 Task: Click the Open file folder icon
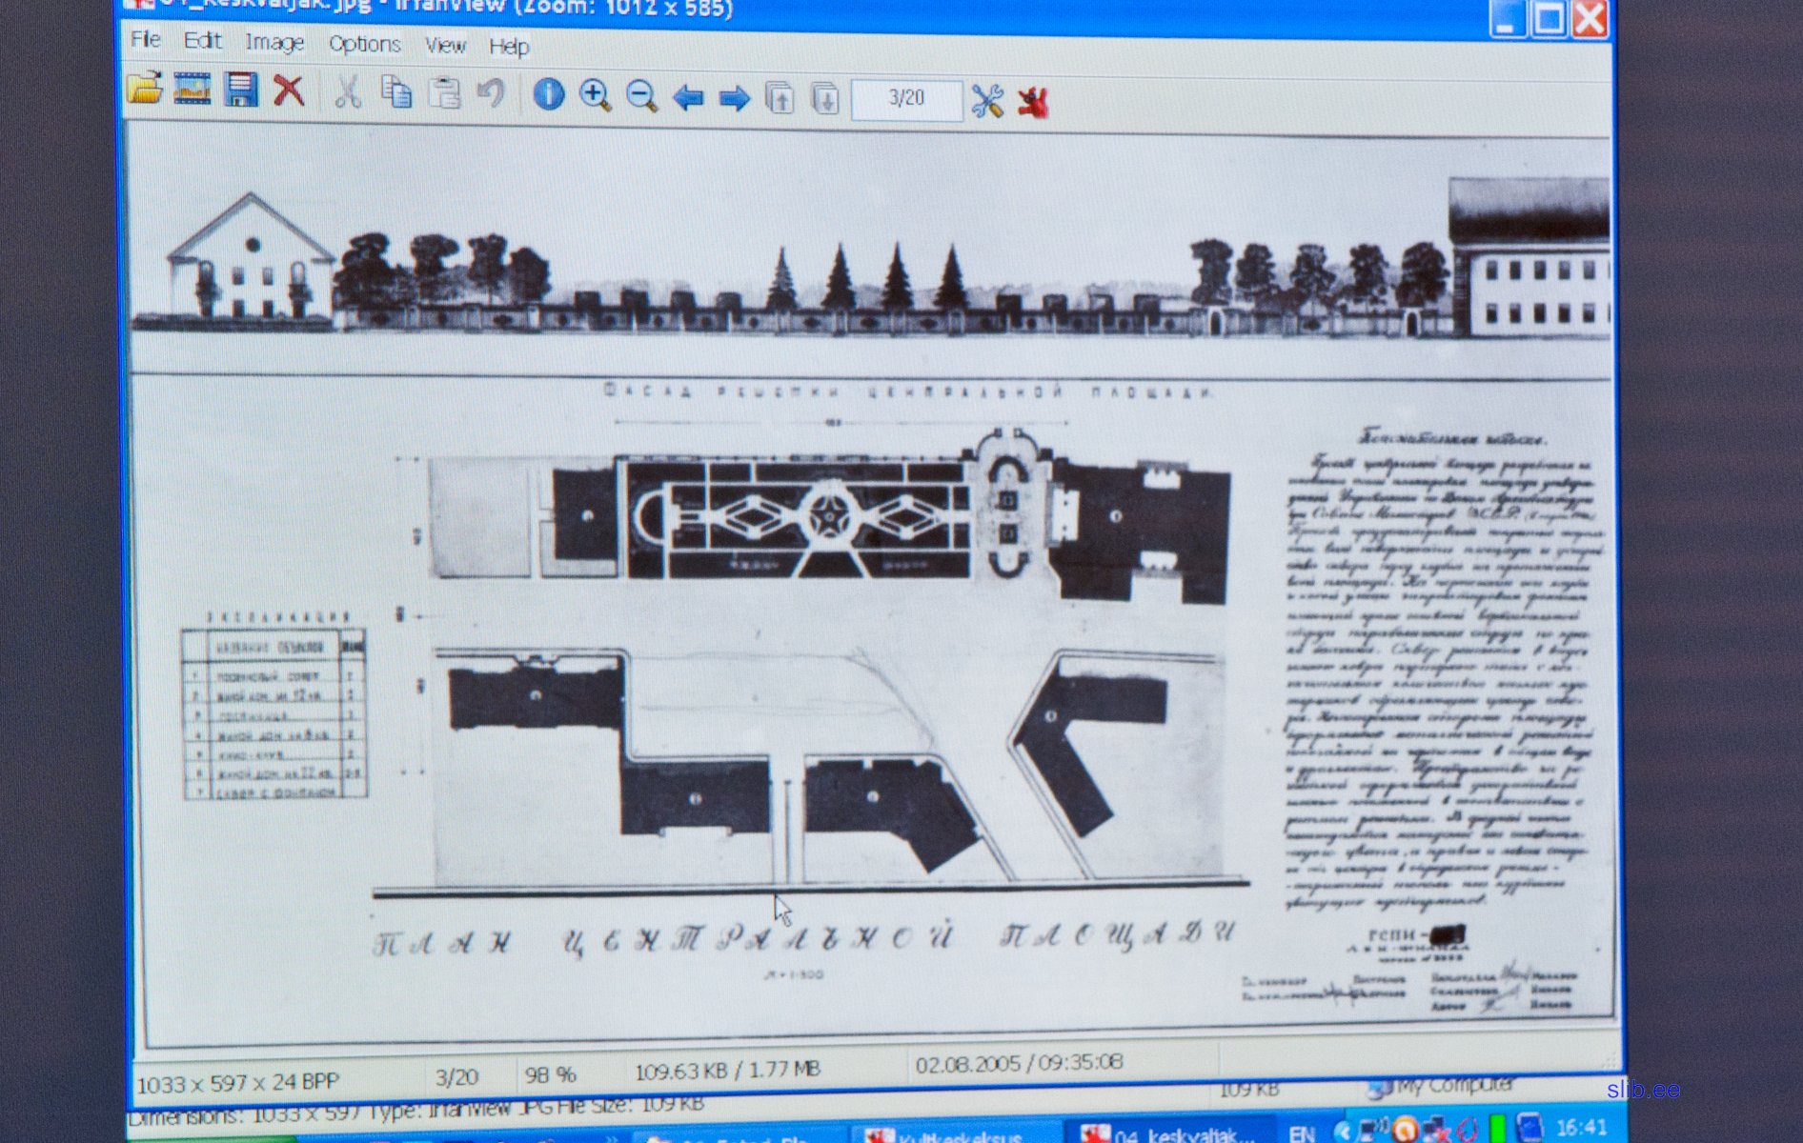tap(145, 89)
